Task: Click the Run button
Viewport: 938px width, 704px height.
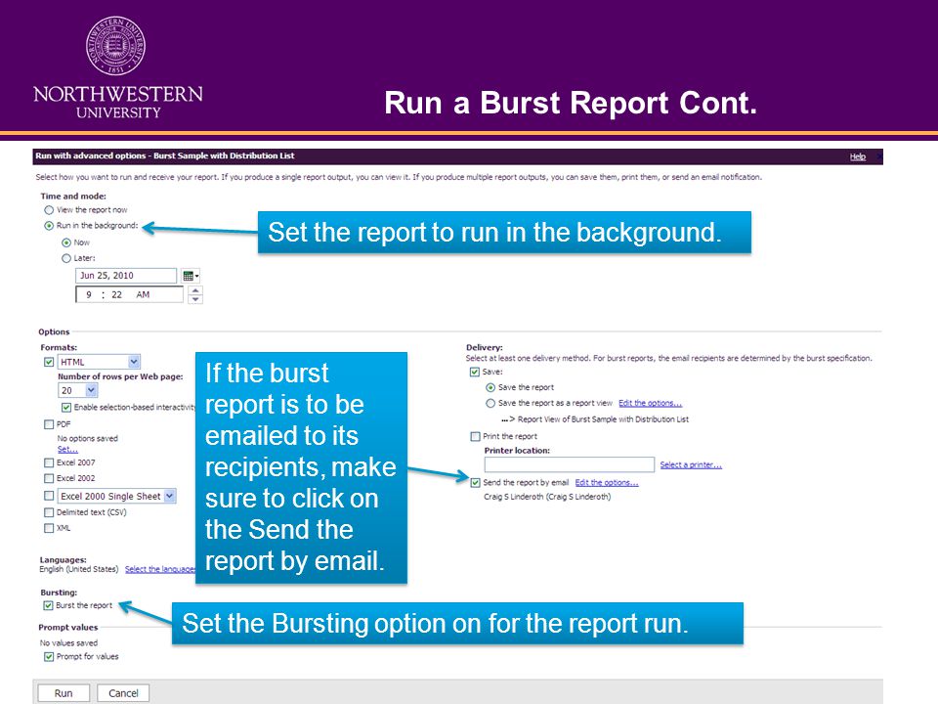Action: click(x=64, y=693)
